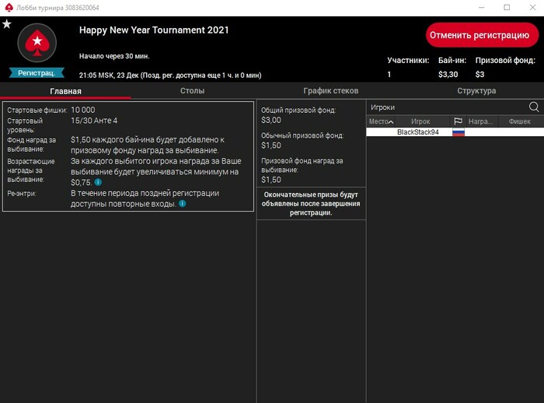Click starting level 15/30 Анте 4
The image size is (544, 403).
coord(94,121)
